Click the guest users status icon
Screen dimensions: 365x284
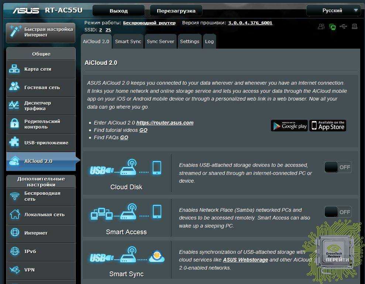(x=321, y=27)
